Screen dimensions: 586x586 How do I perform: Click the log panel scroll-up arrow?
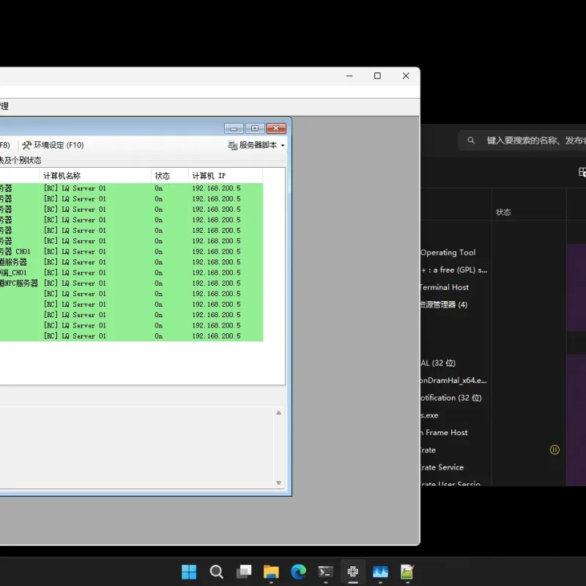click(278, 413)
